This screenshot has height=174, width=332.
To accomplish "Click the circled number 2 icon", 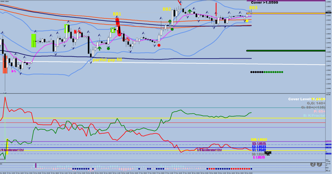I will 313,164.
